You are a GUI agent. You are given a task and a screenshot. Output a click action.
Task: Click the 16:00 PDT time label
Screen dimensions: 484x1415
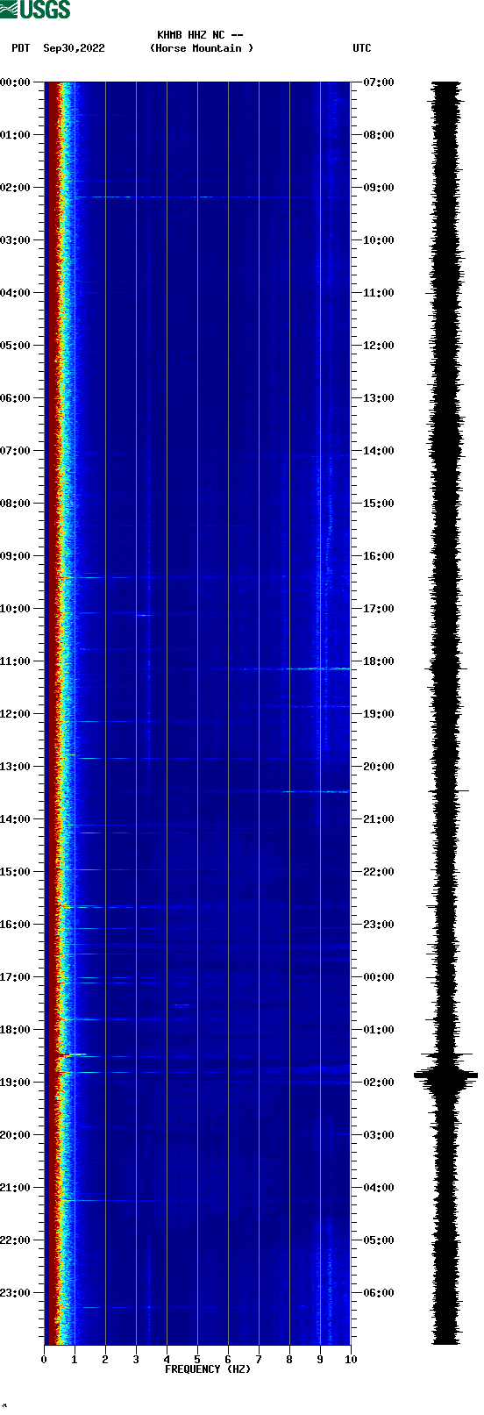[x=16, y=925]
